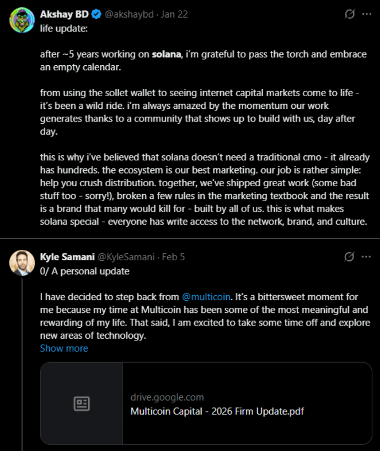Click the Kyle Samani display name

(67, 256)
